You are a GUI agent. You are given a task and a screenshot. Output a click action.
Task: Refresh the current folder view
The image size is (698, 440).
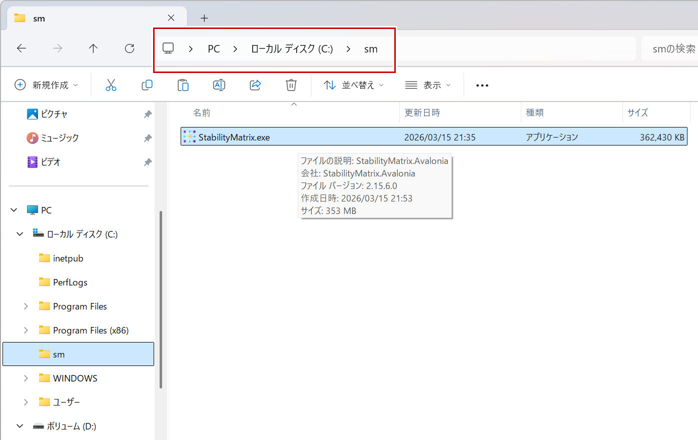(x=130, y=48)
